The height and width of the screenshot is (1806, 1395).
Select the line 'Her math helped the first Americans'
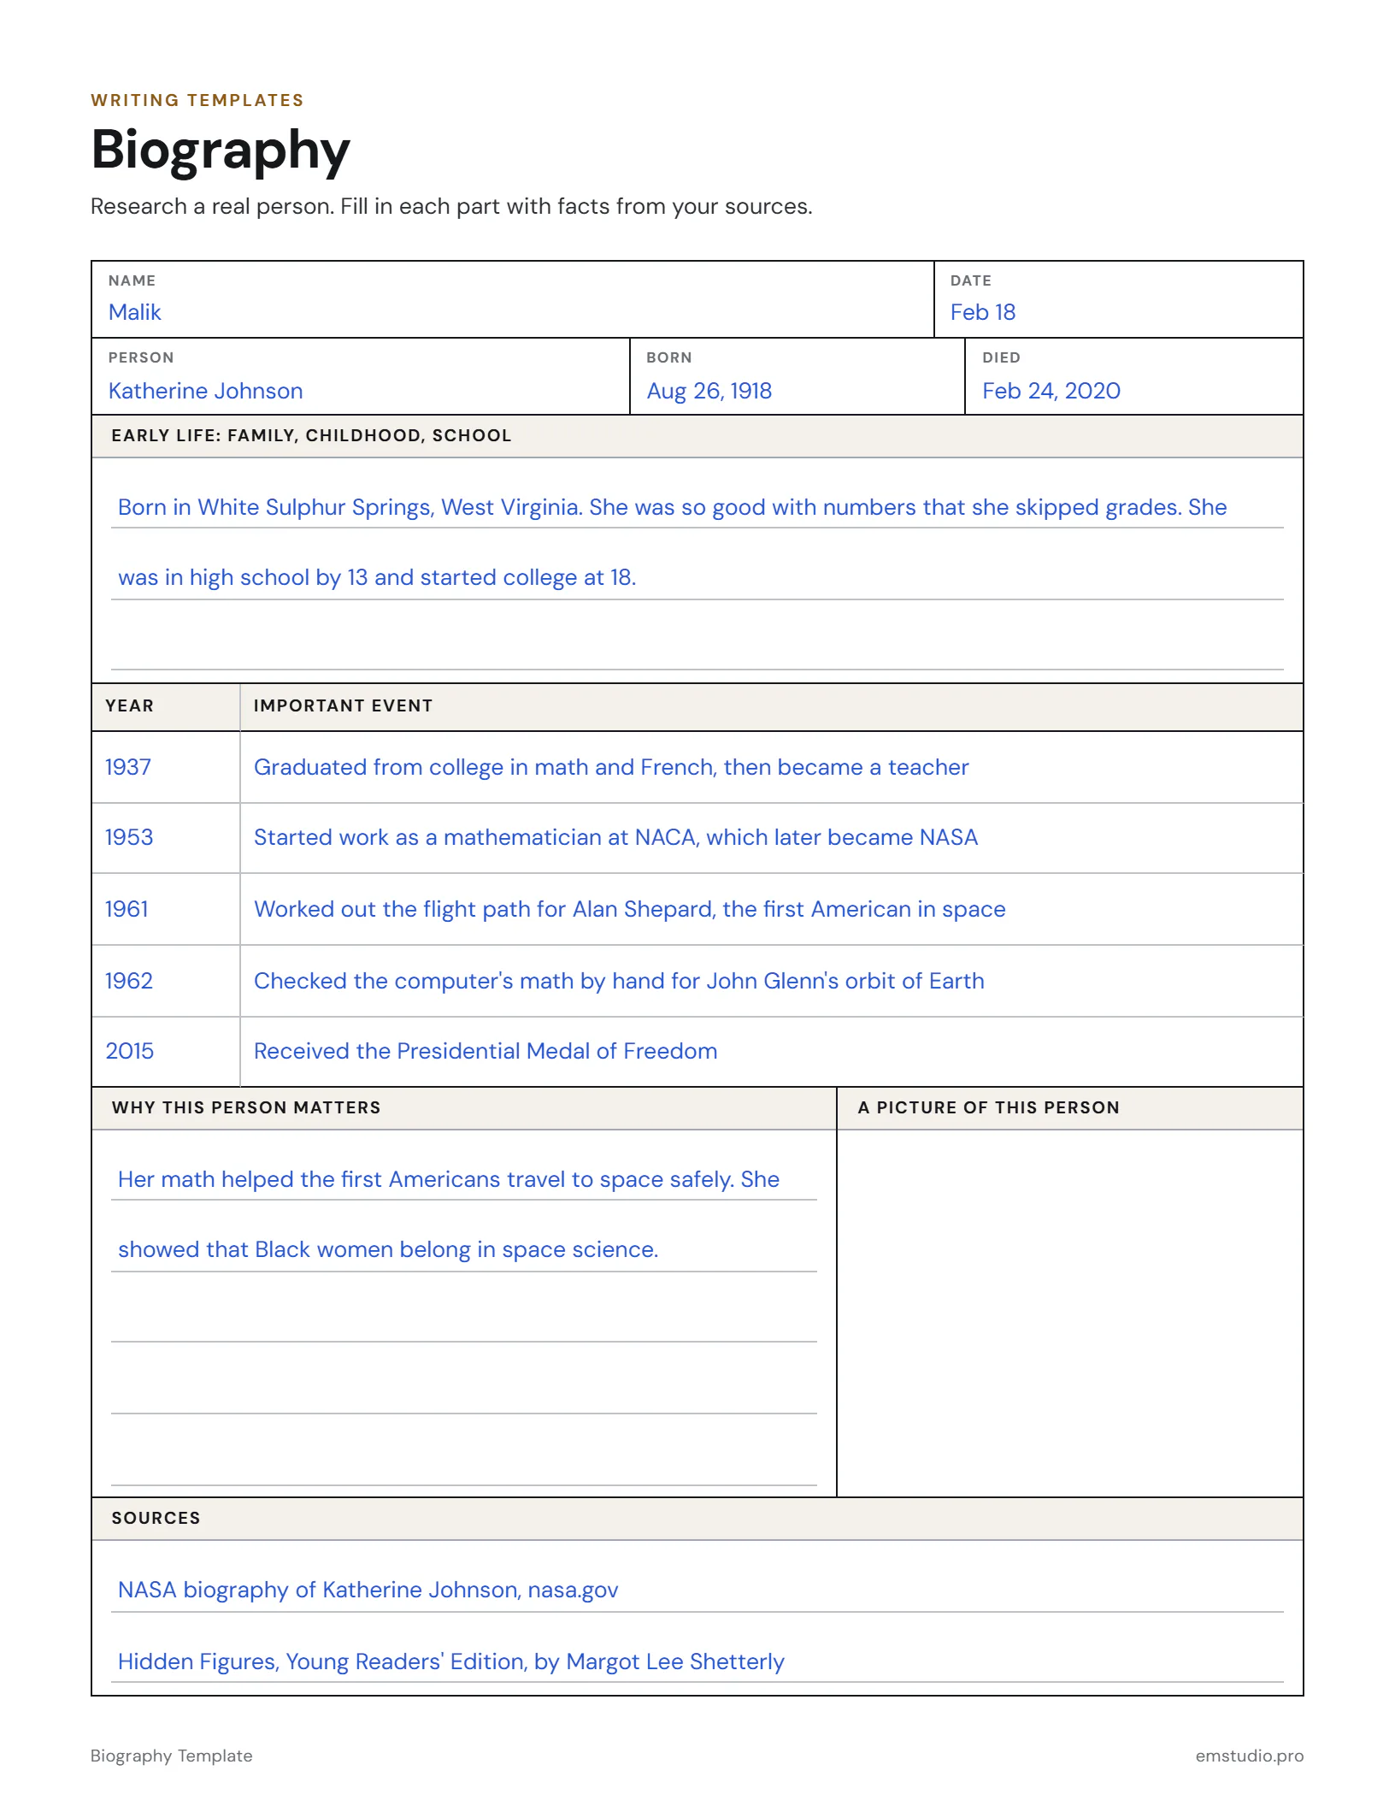tap(449, 1179)
